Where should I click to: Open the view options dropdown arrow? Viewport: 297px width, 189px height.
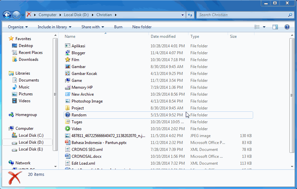click(264, 27)
